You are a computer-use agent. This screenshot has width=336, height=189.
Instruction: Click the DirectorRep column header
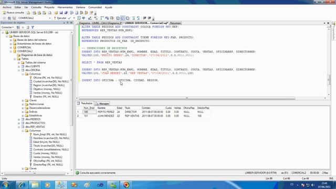203,108
